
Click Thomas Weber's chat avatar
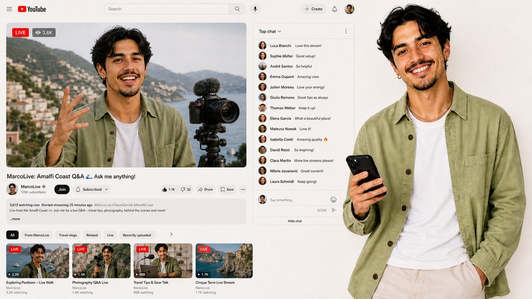[262, 108]
